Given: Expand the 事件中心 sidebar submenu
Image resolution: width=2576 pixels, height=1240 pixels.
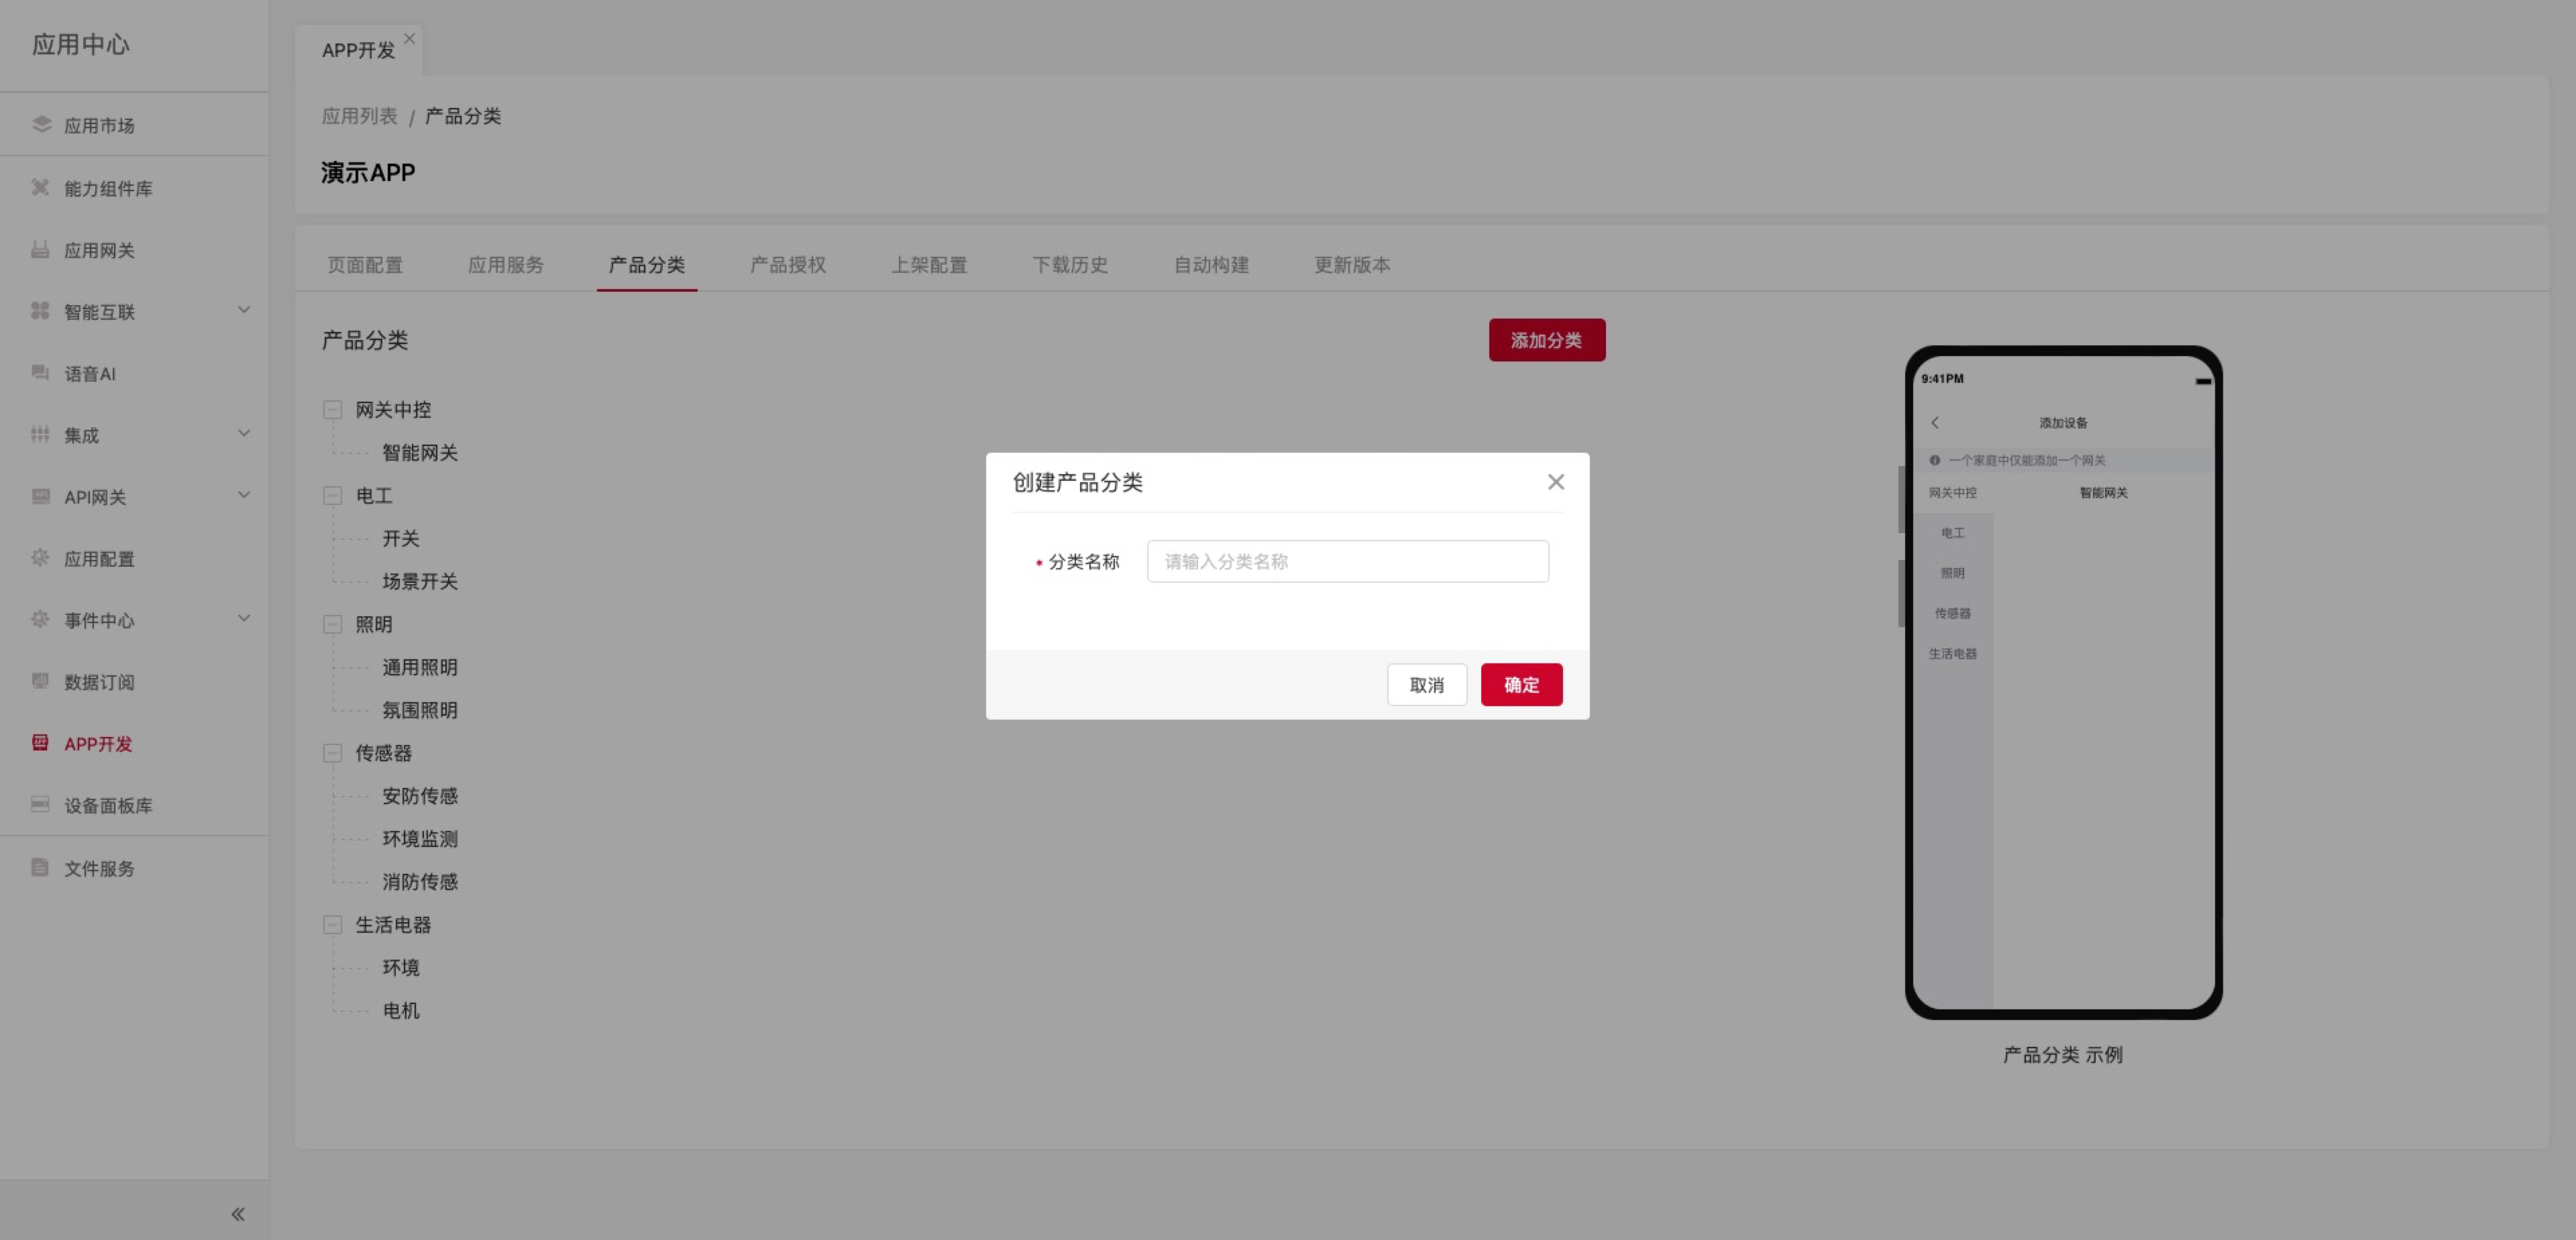Looking at the screenshot, I should click(244, 618).
